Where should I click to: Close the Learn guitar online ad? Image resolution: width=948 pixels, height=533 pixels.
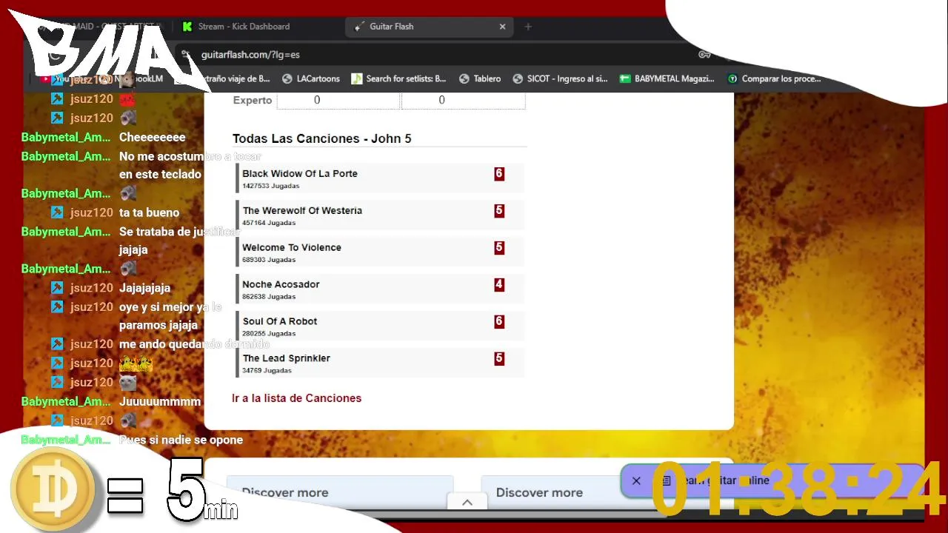[636, 480]
